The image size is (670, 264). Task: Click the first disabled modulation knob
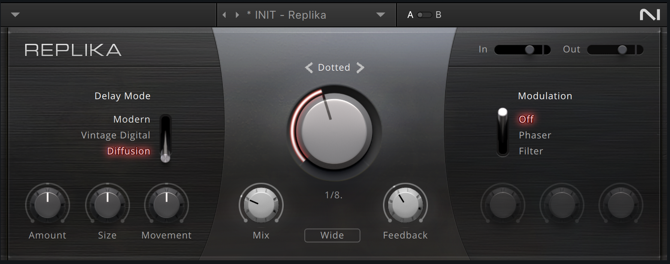(x=502, y=205)
